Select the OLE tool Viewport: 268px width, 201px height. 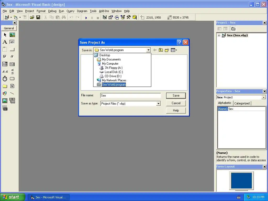tap(5, 108)
